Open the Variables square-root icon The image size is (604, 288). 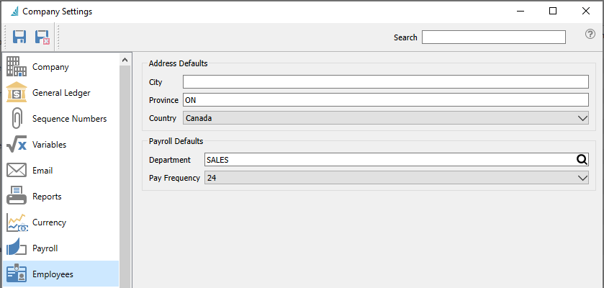[x=17, y=145]
